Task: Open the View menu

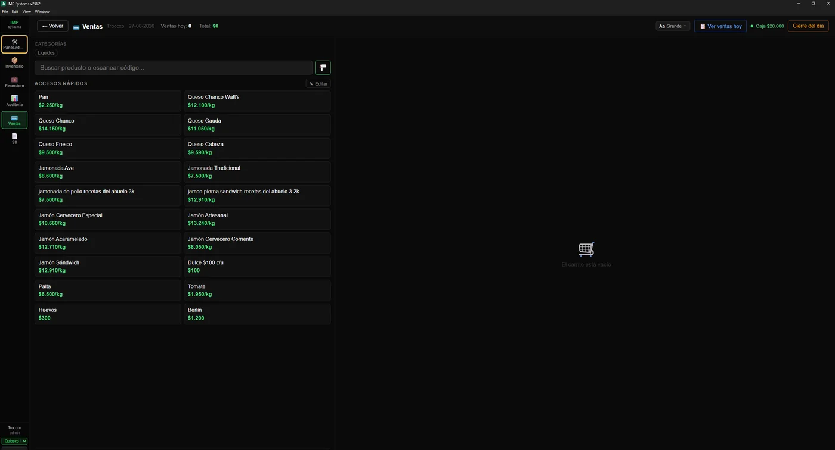Action: coord(27,12)
